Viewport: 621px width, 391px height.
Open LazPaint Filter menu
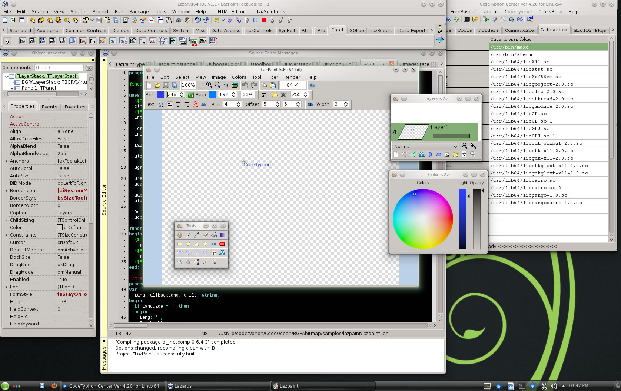click(272, 77)
